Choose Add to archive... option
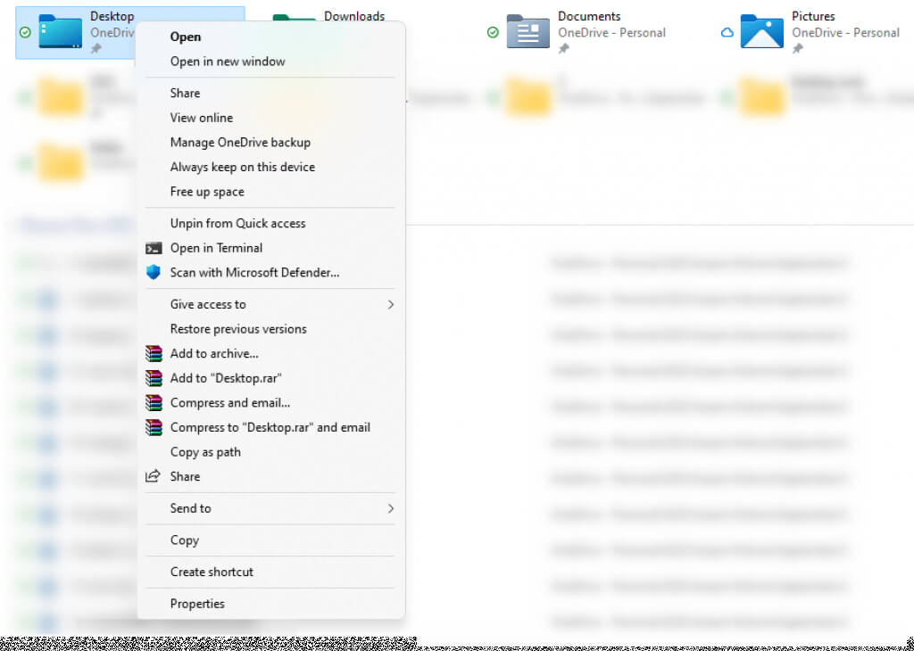This screenshot has height=651, width=914. pyautogui.click(x=214, y=353)
